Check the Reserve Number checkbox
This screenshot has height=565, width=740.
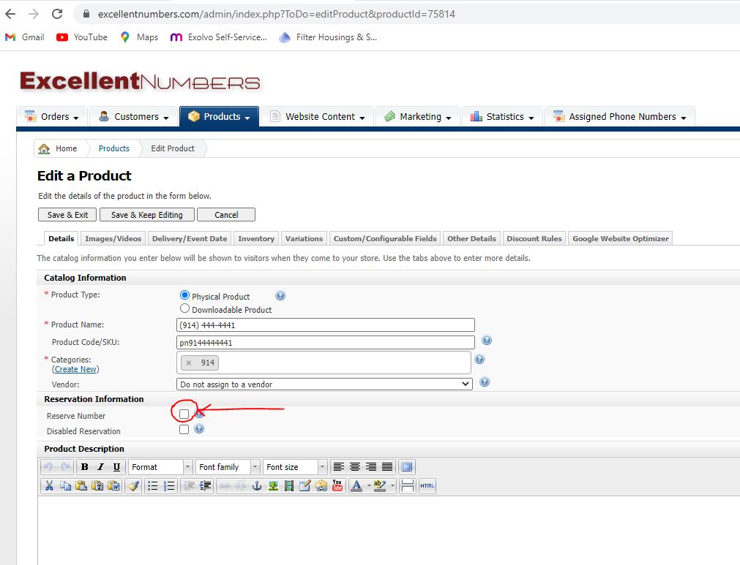[x=184, y=414]
